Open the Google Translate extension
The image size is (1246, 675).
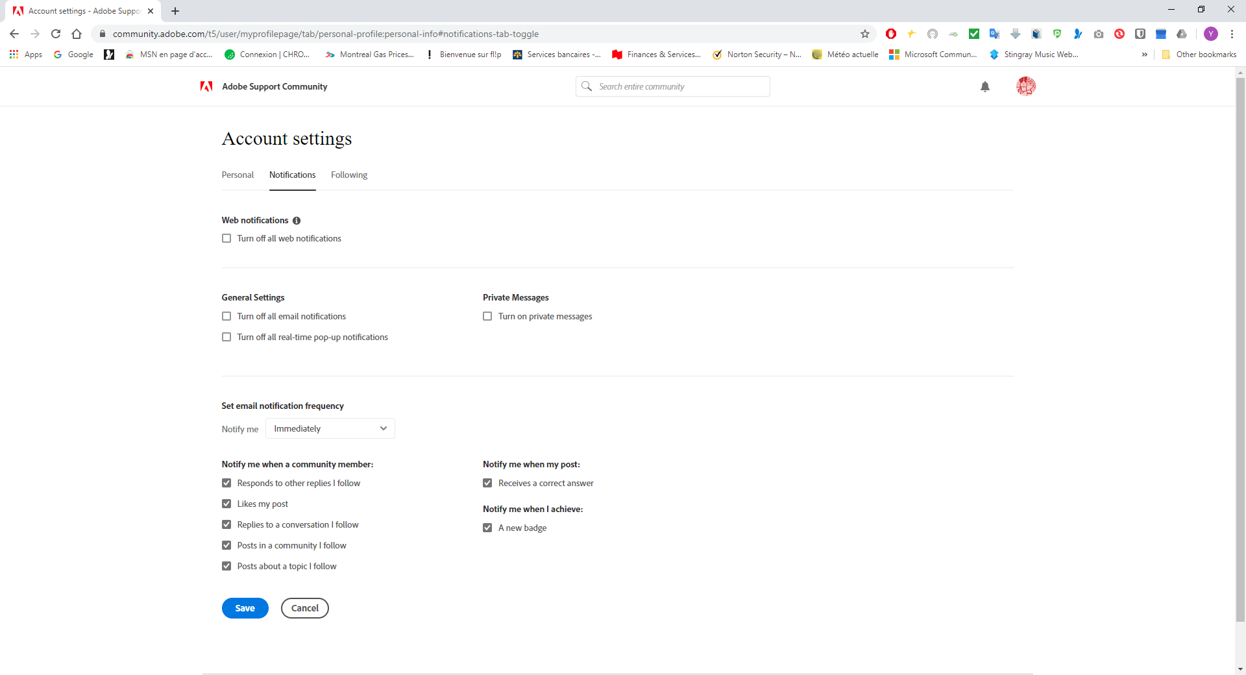[x=995, y=34]
